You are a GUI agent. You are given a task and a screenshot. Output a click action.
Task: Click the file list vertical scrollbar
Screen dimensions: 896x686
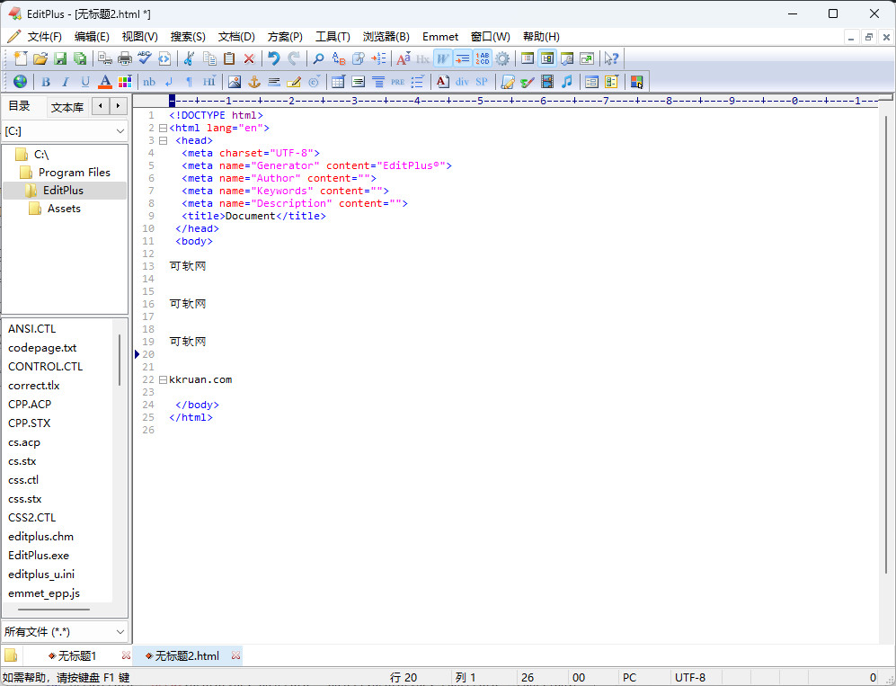(120, 361)
